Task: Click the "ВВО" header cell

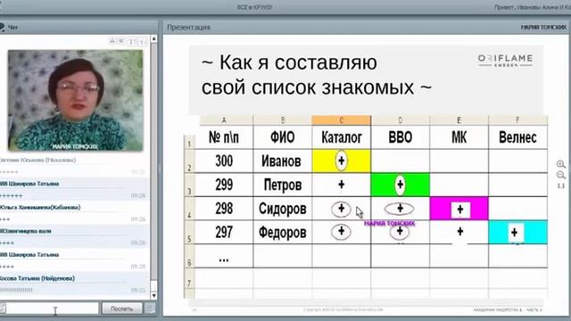Action: pos(401,137)
